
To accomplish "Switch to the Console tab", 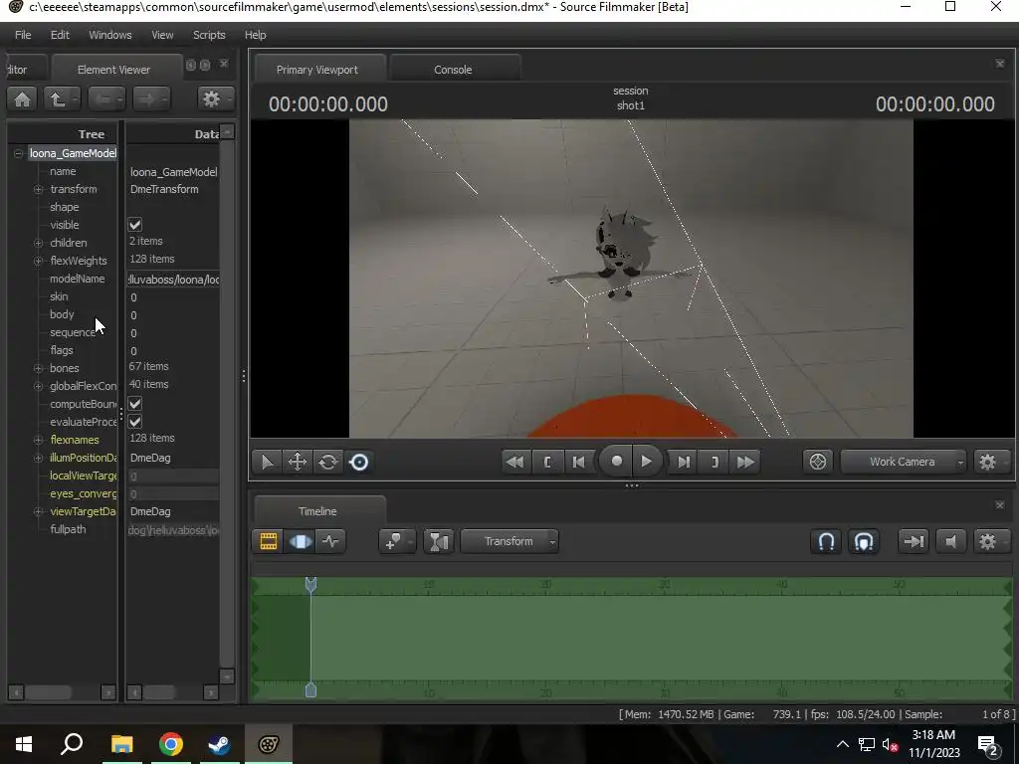I will [453, 70].
